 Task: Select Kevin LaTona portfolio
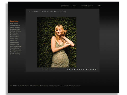(15, 37)
